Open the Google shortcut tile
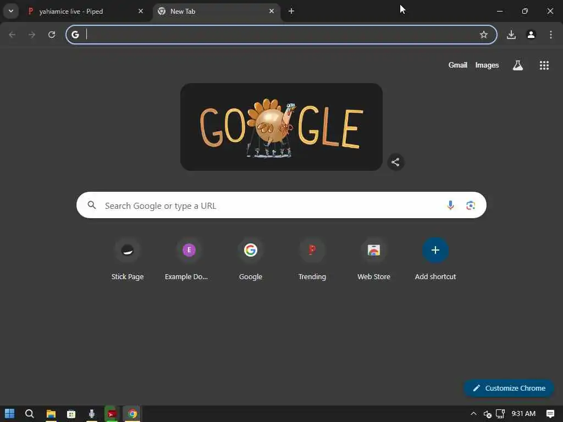The image size is (563, 422). click(x=251, y=259)
